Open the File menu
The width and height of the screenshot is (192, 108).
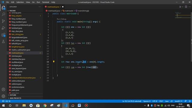pyautogui.click(x=7, y=2)
